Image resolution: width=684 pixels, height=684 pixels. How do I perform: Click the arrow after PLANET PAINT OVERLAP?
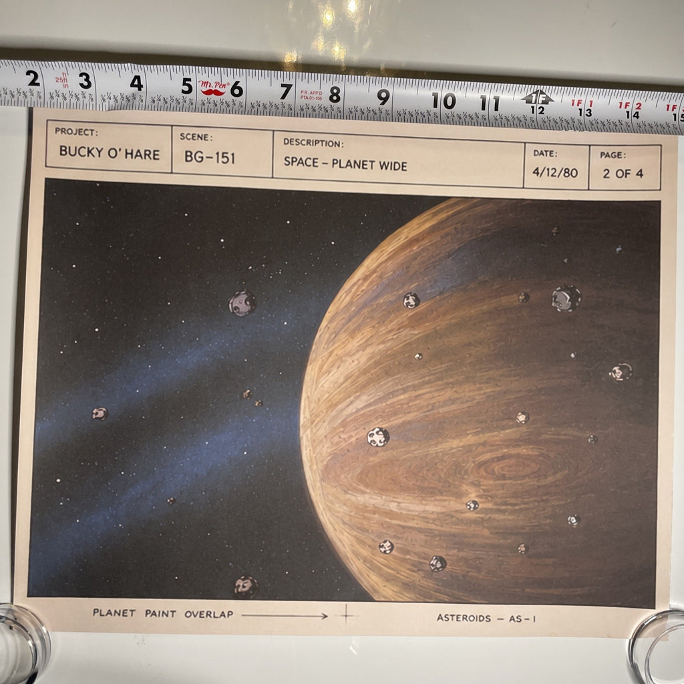point(285,615)
